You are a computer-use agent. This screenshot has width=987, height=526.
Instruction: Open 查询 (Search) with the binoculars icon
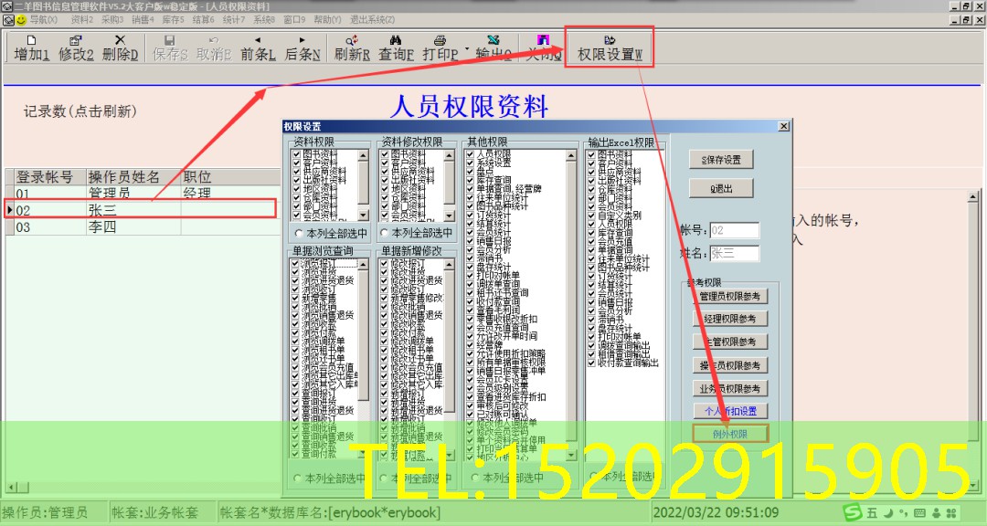(x=397, y=47)
